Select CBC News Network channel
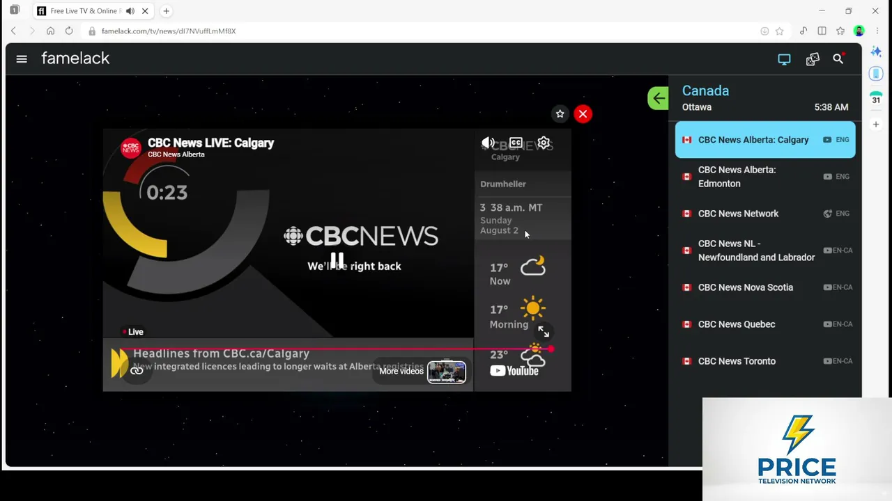 pos(765,214)
